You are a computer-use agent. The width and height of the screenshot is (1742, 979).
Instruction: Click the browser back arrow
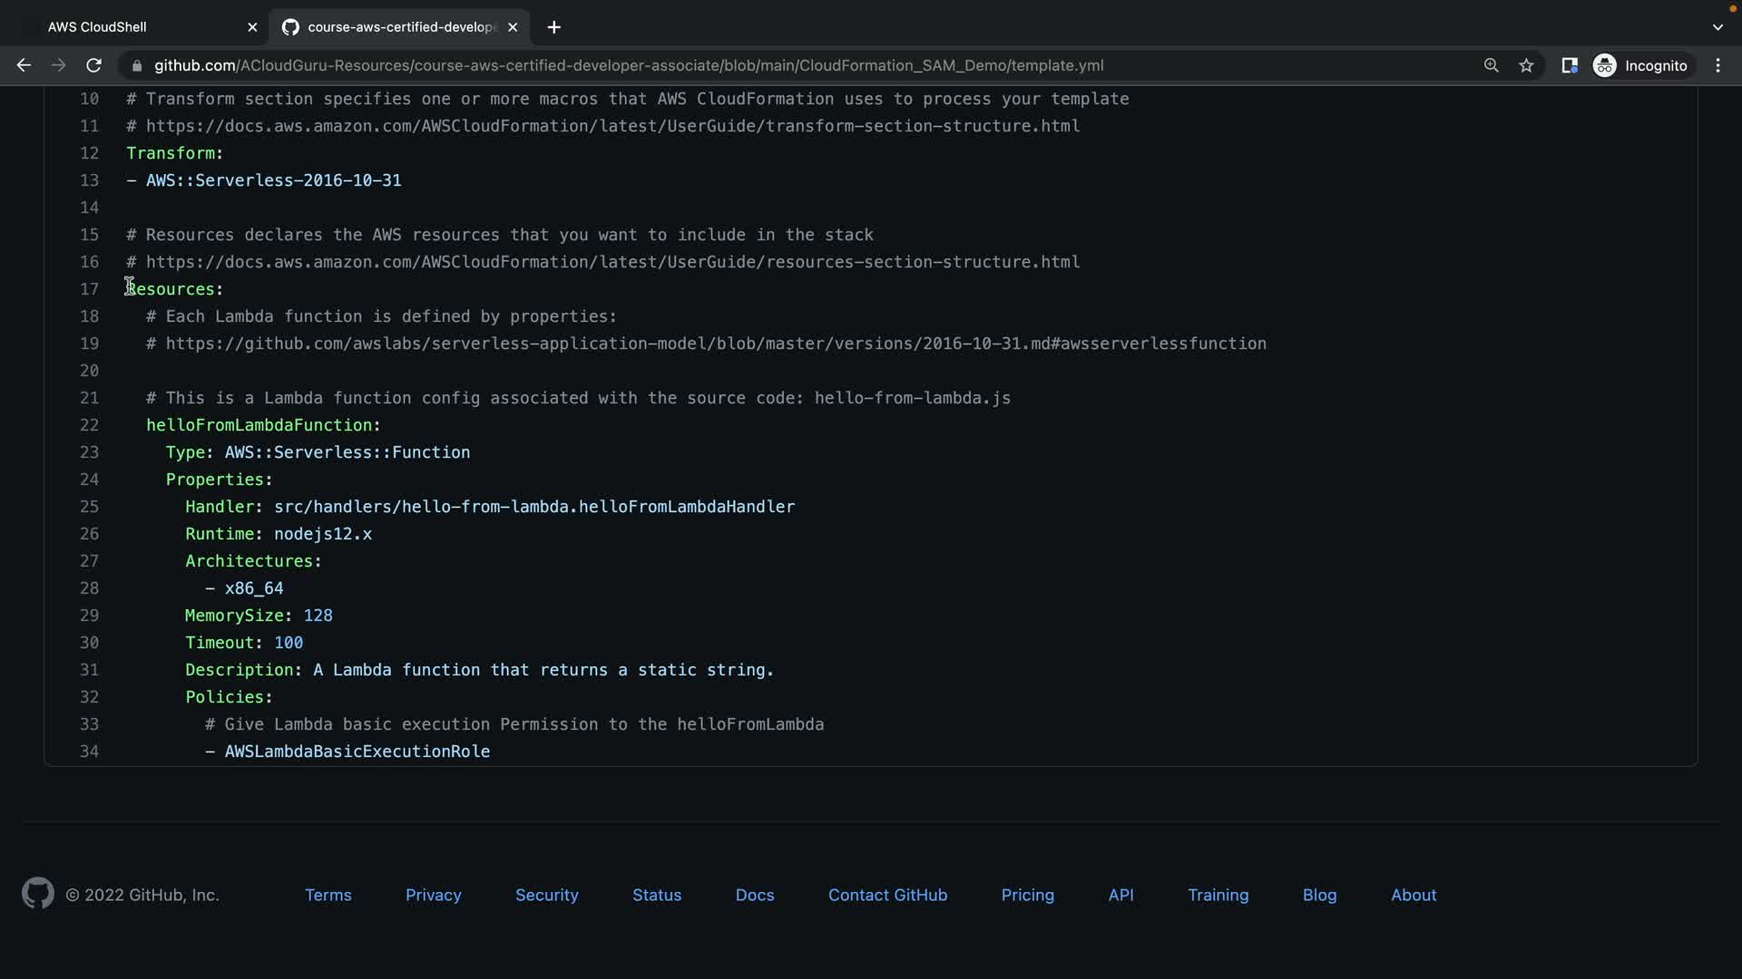point(24,65)
